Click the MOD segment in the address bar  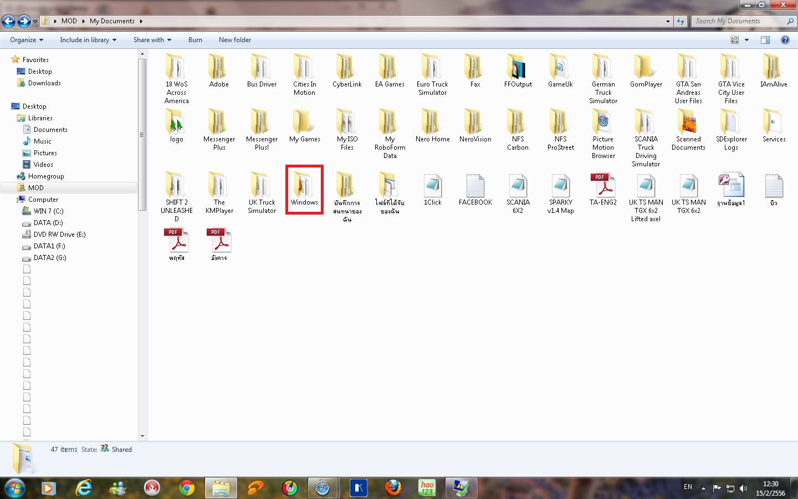pyautogui.click(x=69, y=21)
